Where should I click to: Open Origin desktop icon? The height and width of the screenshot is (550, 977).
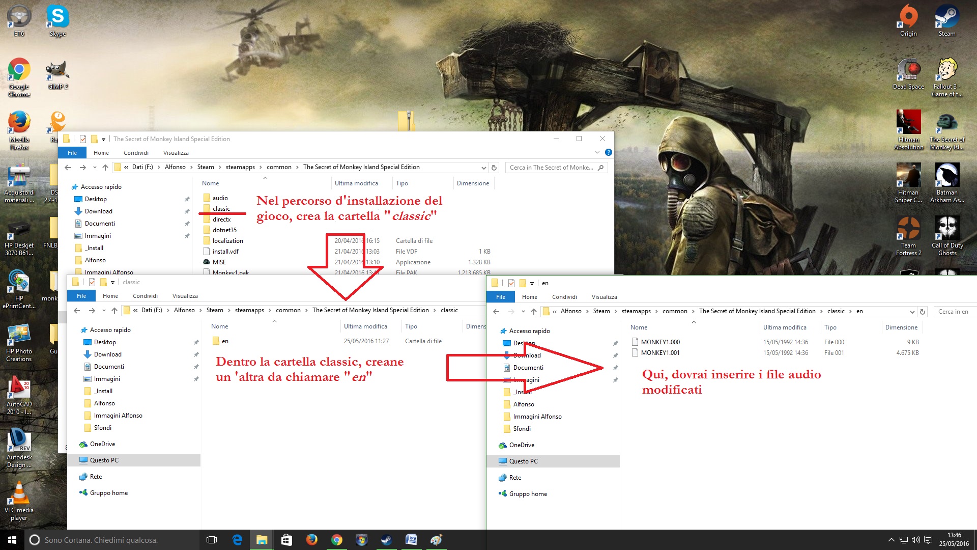coord(908,20)
